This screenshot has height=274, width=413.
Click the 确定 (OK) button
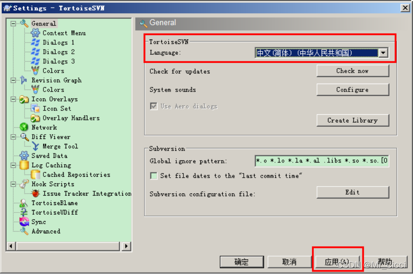click(x=242, y=262)
